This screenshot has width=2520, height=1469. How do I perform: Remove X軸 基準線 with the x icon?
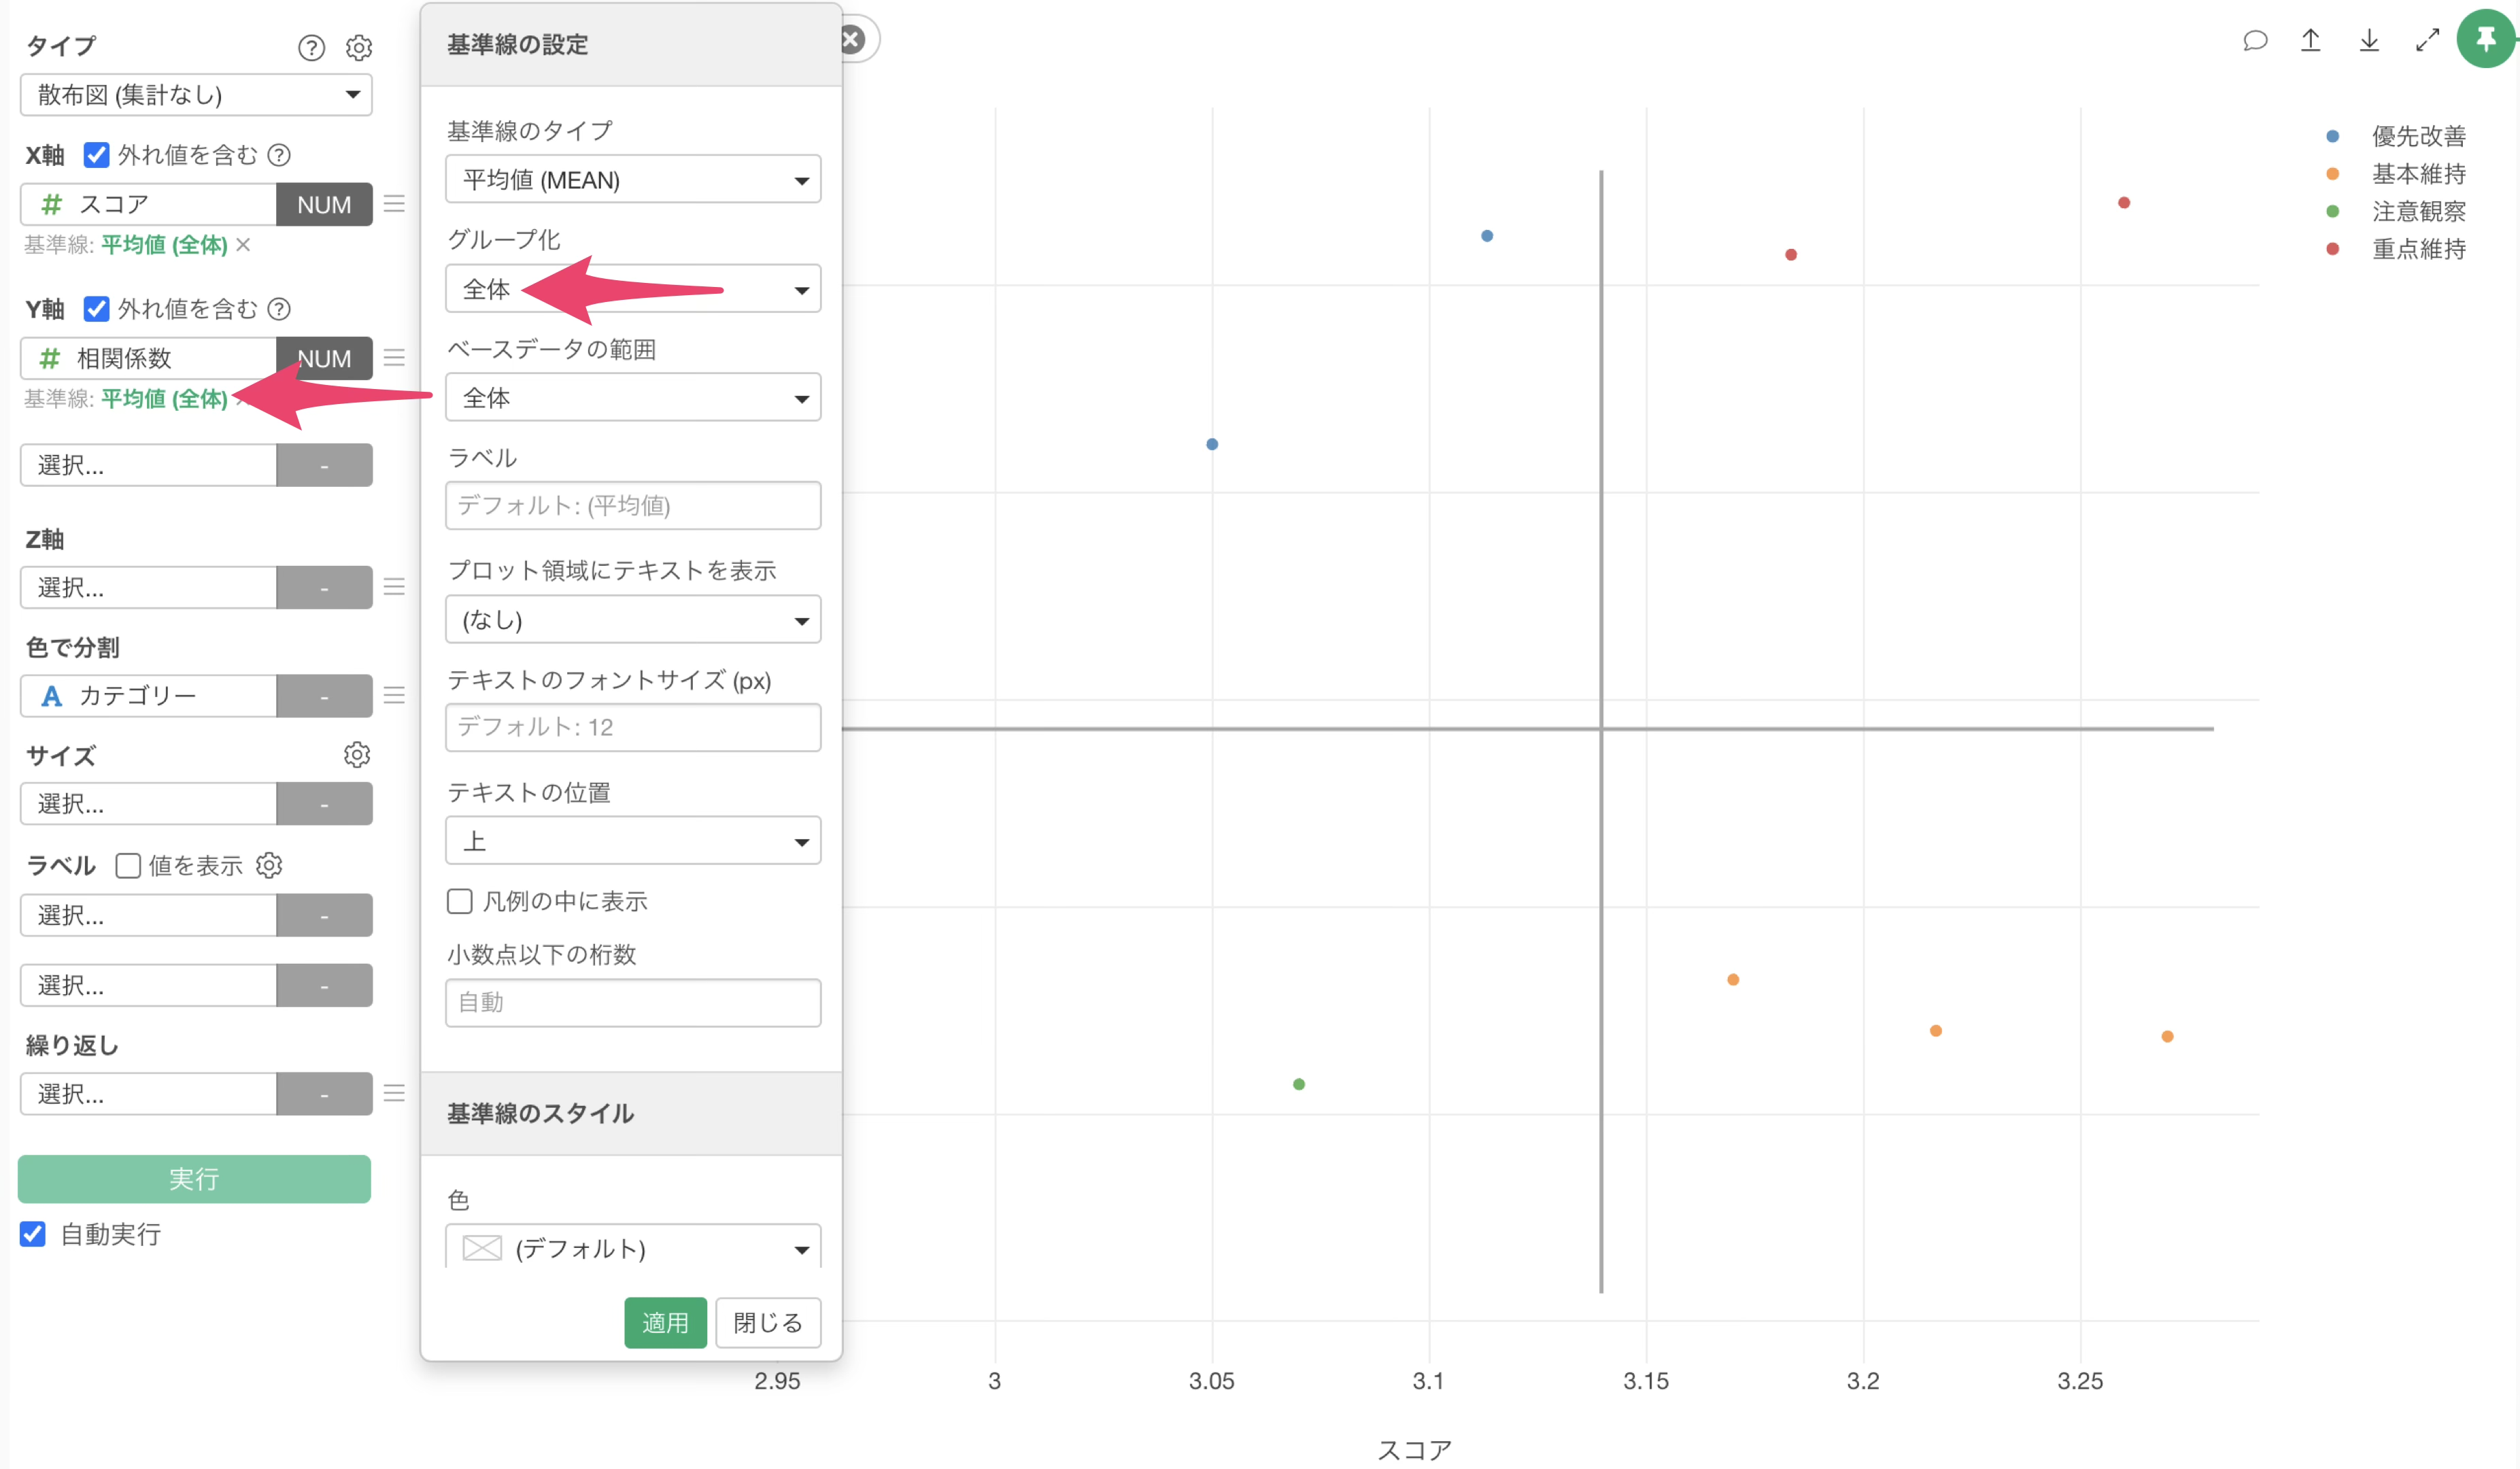[x=243, y=245]
